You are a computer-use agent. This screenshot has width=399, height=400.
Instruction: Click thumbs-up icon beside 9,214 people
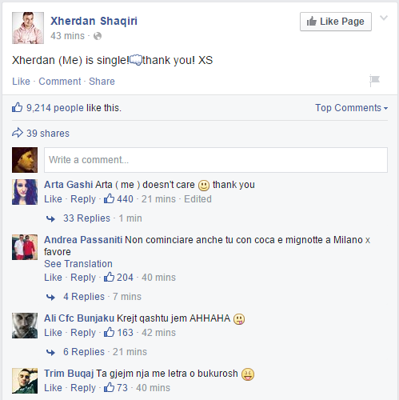[18, 107]
